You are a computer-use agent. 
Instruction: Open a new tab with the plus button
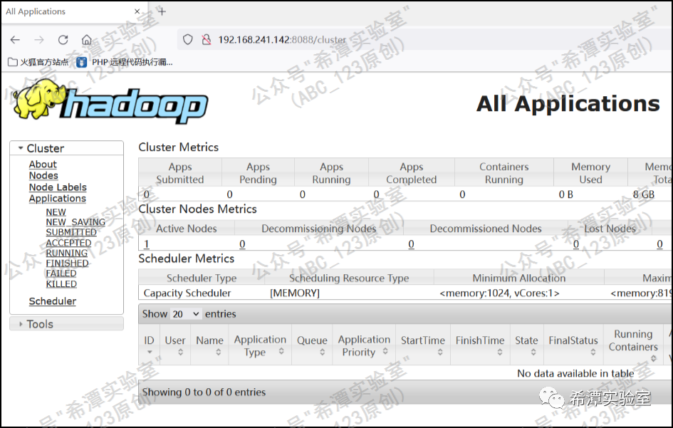(162, 11)
